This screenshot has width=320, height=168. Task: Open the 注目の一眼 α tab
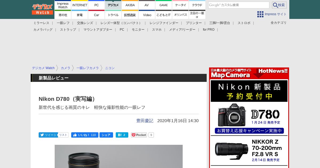tap(197, 15)
